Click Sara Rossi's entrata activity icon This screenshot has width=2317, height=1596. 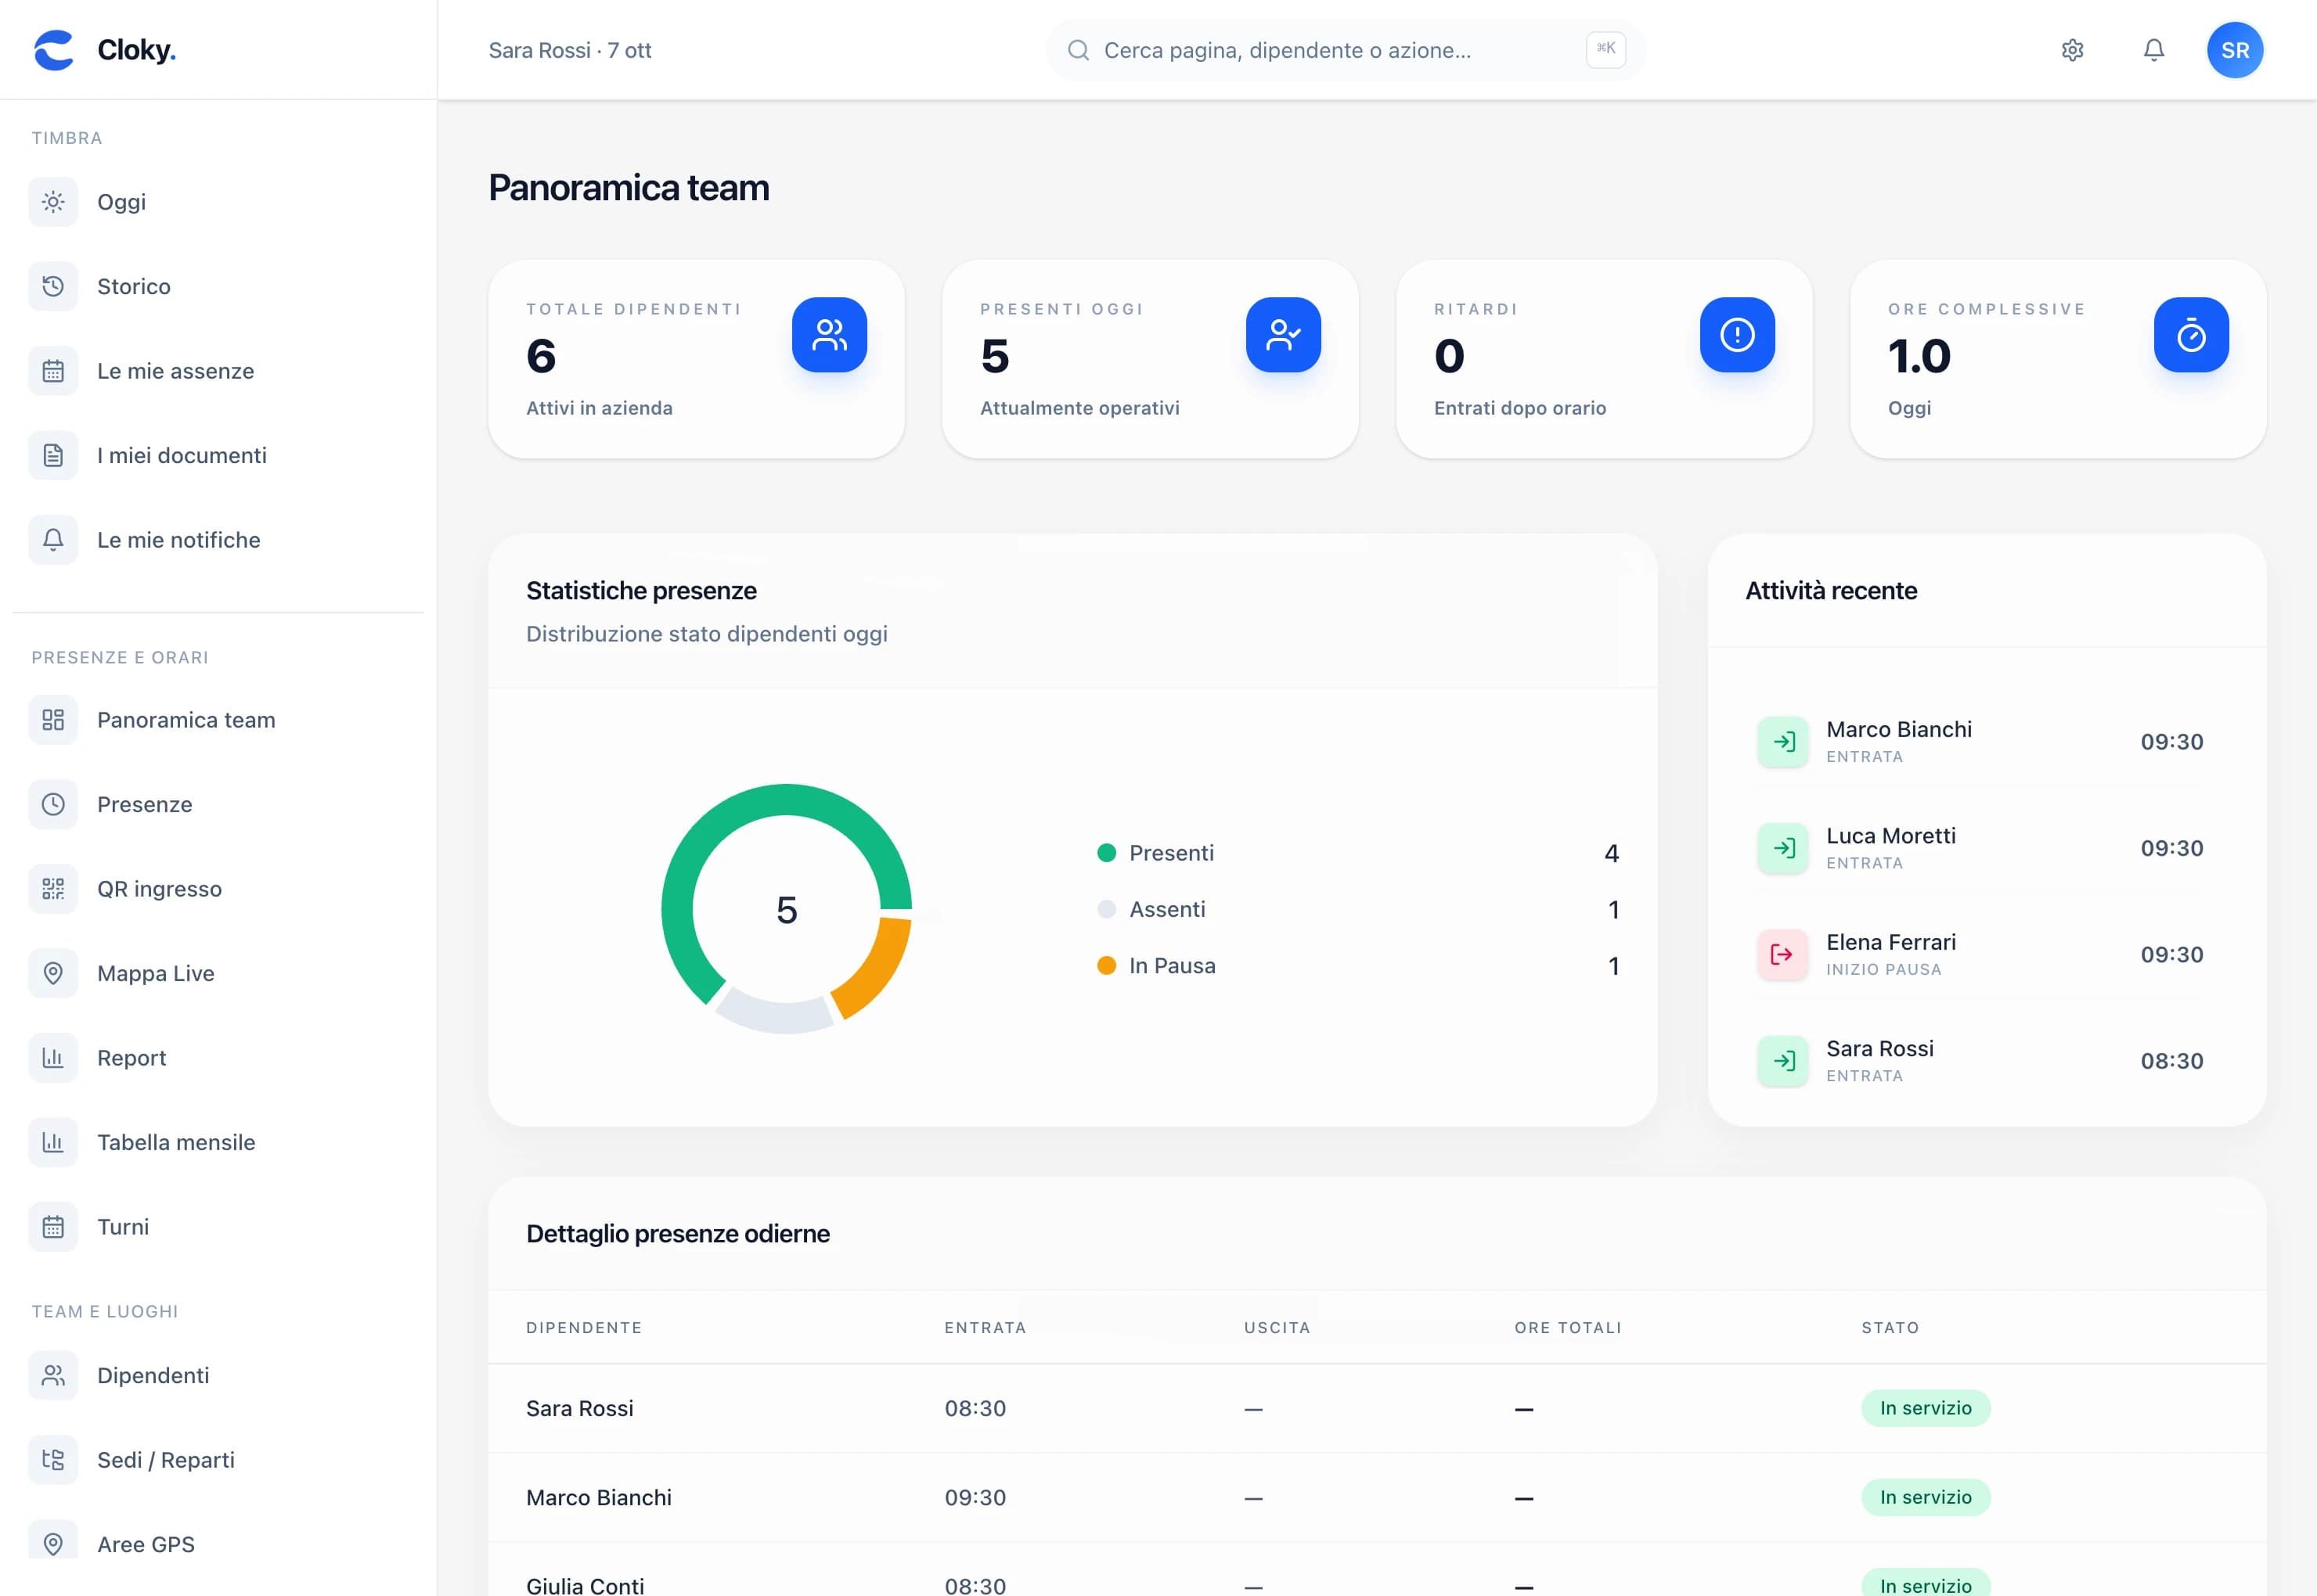click(x=1783, y=1061)
